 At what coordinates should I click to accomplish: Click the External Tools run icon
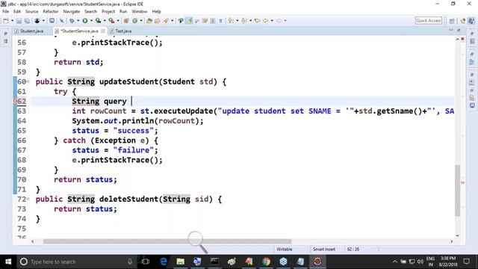coord(111,21)
